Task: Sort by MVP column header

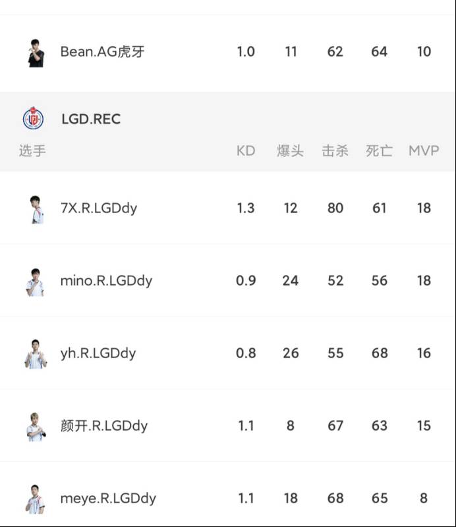Action: 424,150
